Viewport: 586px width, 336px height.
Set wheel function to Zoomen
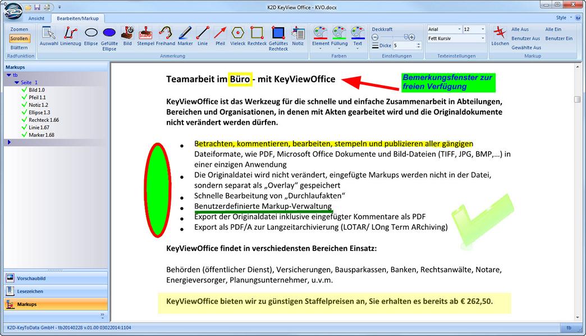pos(19,29)
